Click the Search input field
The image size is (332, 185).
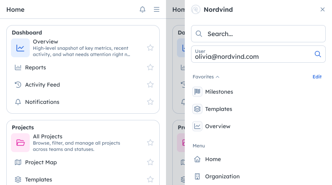(262, 34)
